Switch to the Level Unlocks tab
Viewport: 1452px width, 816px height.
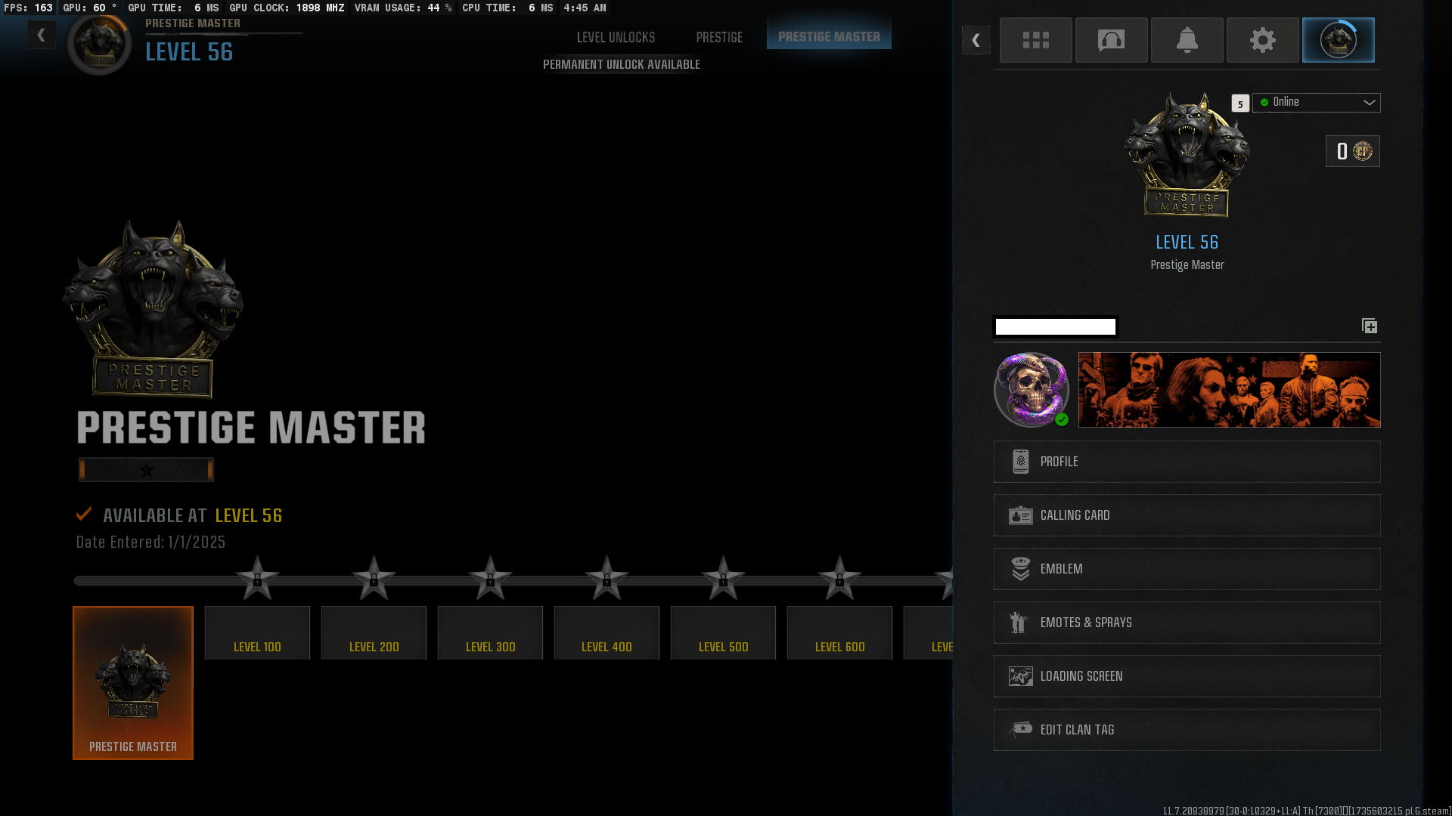click(x=616, y=37)
